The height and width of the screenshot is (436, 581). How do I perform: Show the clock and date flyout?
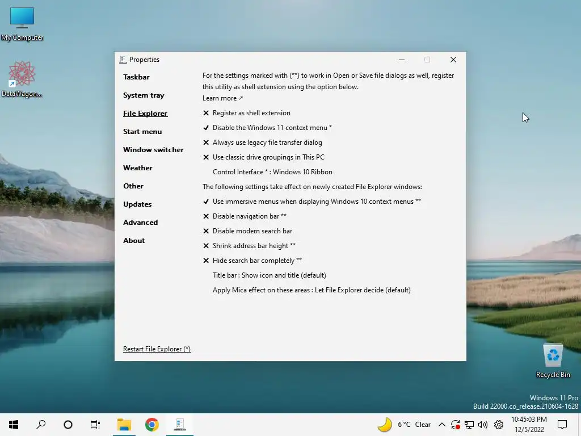pyautogui.click(x=529, y=425)
